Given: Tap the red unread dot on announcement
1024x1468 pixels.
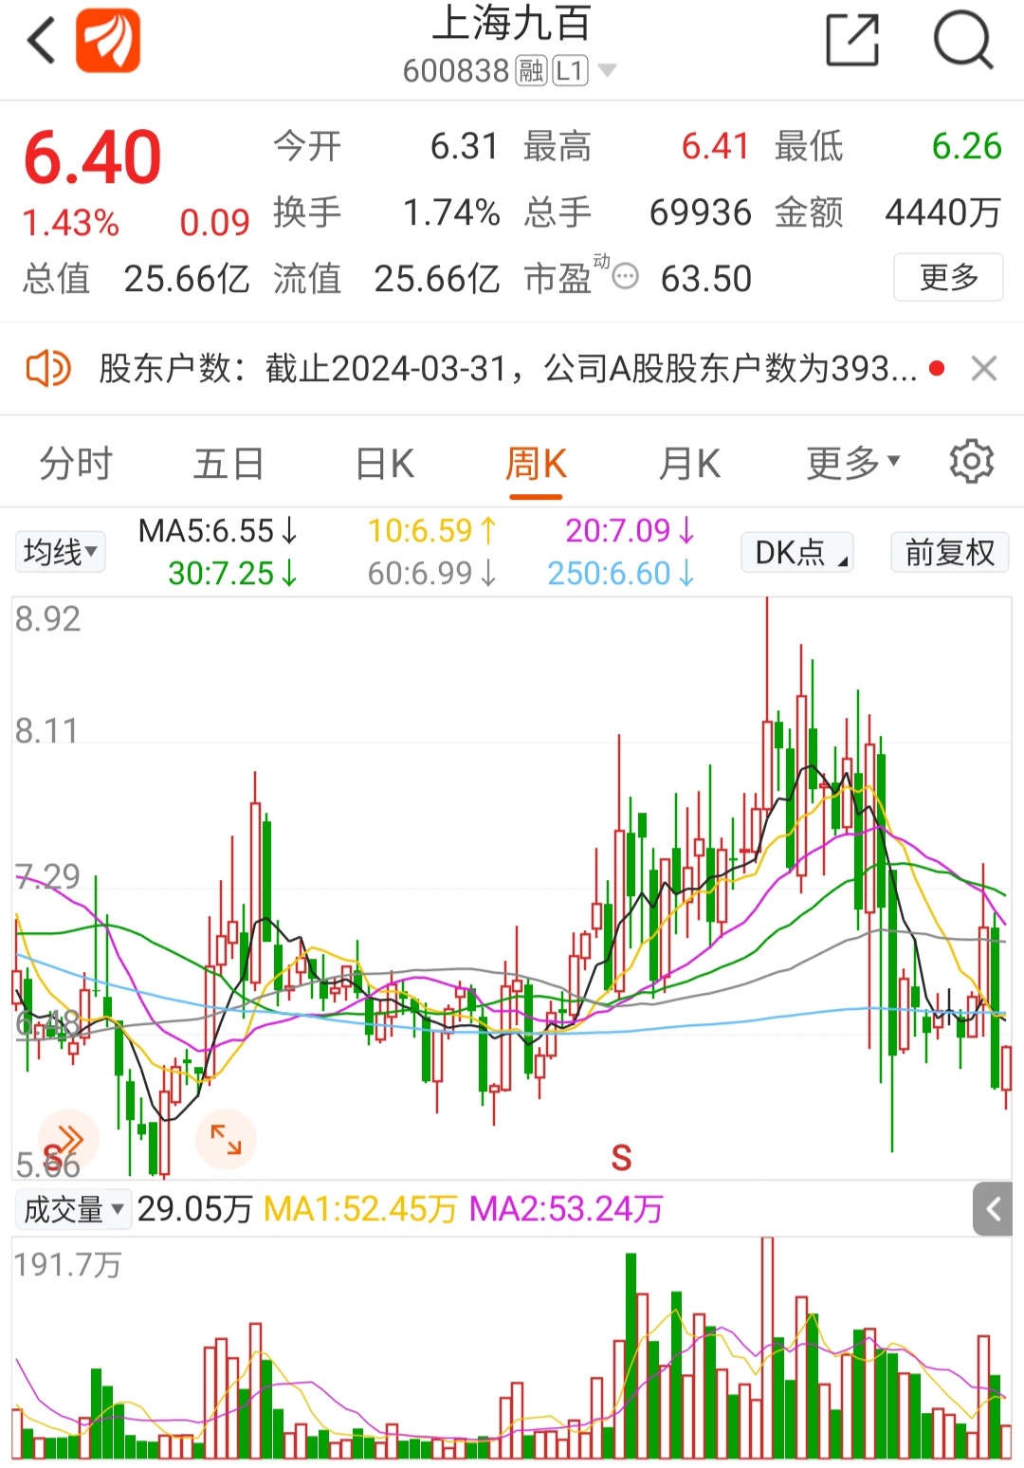Looking at the screenshot, I should tap(937, 368).
